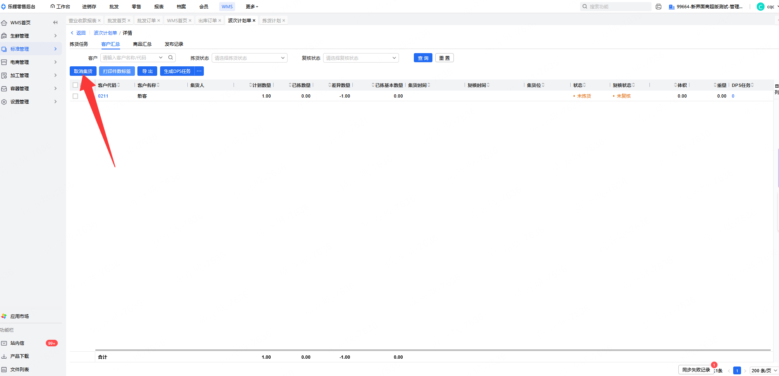
Task: Check the row checkbox for customer 0211
Action: pyautogui.click(x=75, y=96)
